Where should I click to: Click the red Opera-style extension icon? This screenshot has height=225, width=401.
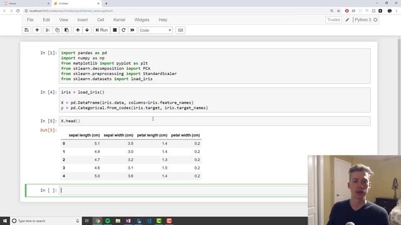346,11
